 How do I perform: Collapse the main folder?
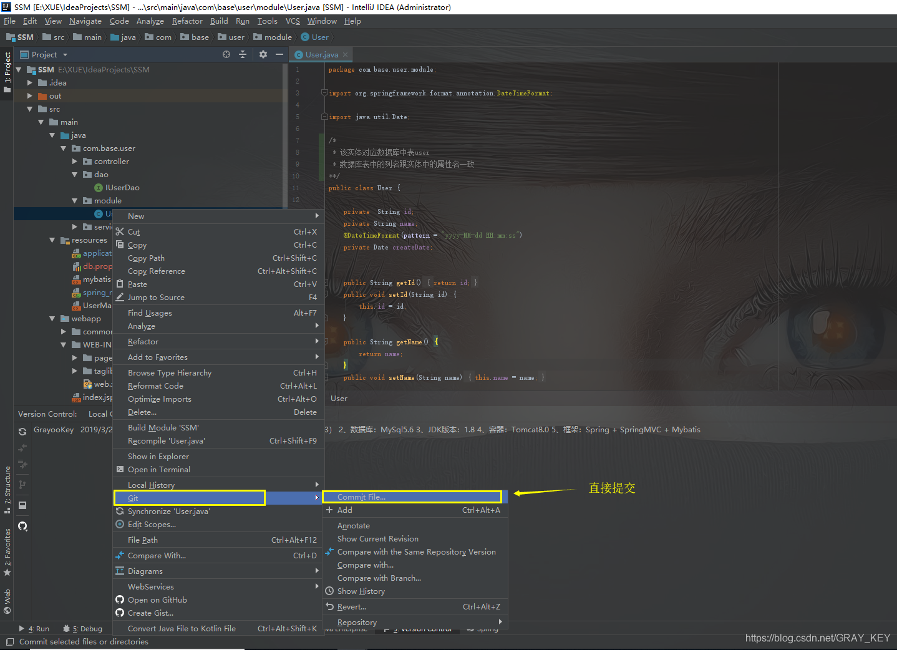(41, 122)
